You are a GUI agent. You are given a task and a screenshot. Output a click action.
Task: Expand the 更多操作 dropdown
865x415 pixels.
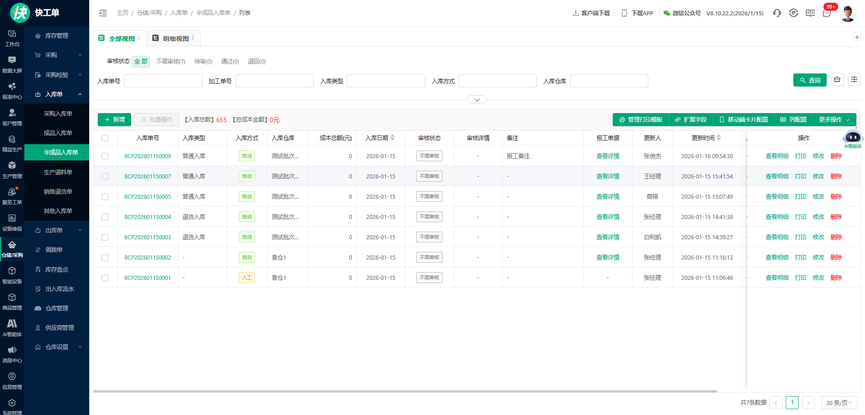(834, 119)
